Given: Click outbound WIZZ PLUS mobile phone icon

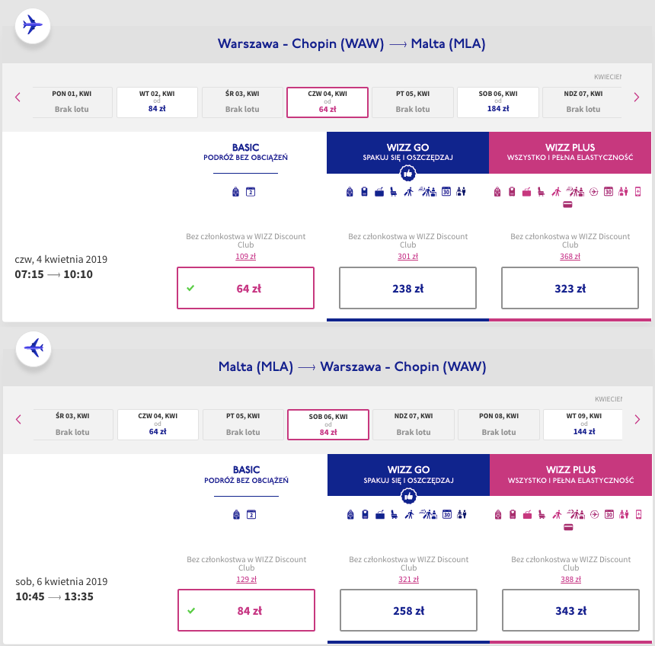Looking at the screenshot, I should pos(638,192).
